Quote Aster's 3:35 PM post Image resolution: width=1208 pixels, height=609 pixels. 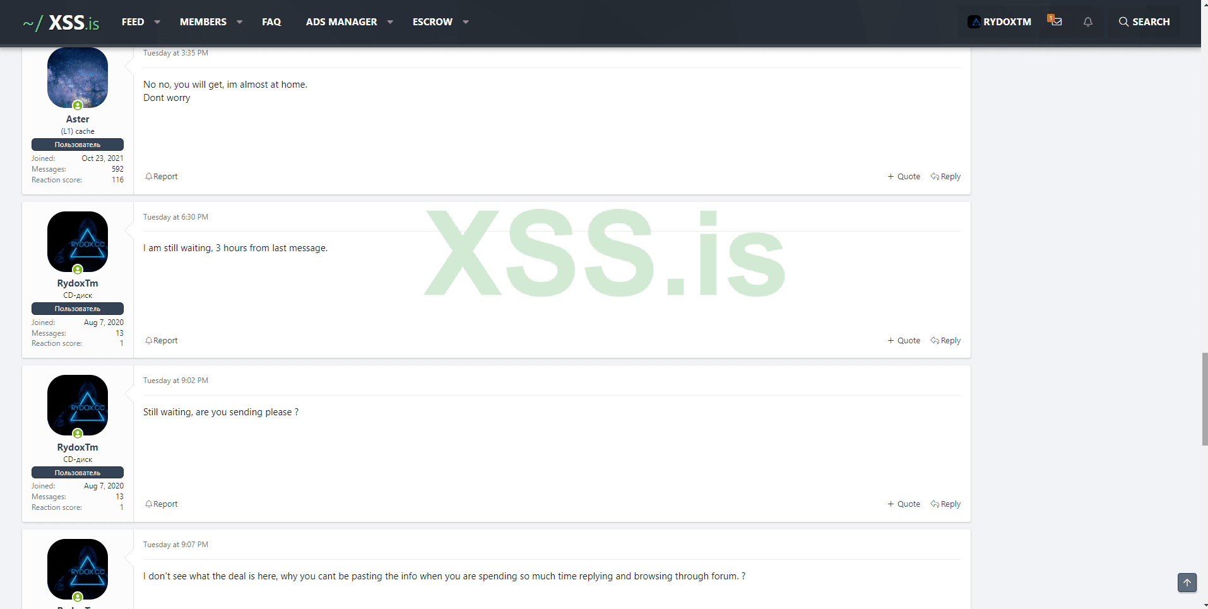pos(904,177)
